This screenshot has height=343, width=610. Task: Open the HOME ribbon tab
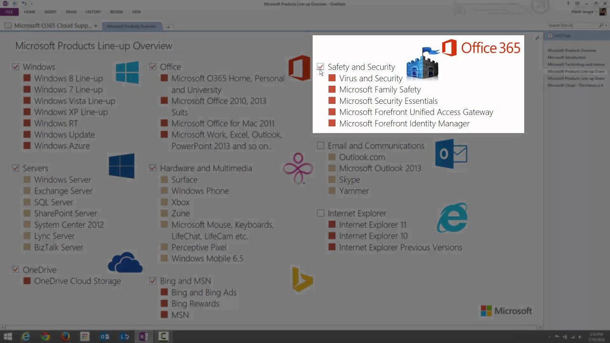(30, 12)
